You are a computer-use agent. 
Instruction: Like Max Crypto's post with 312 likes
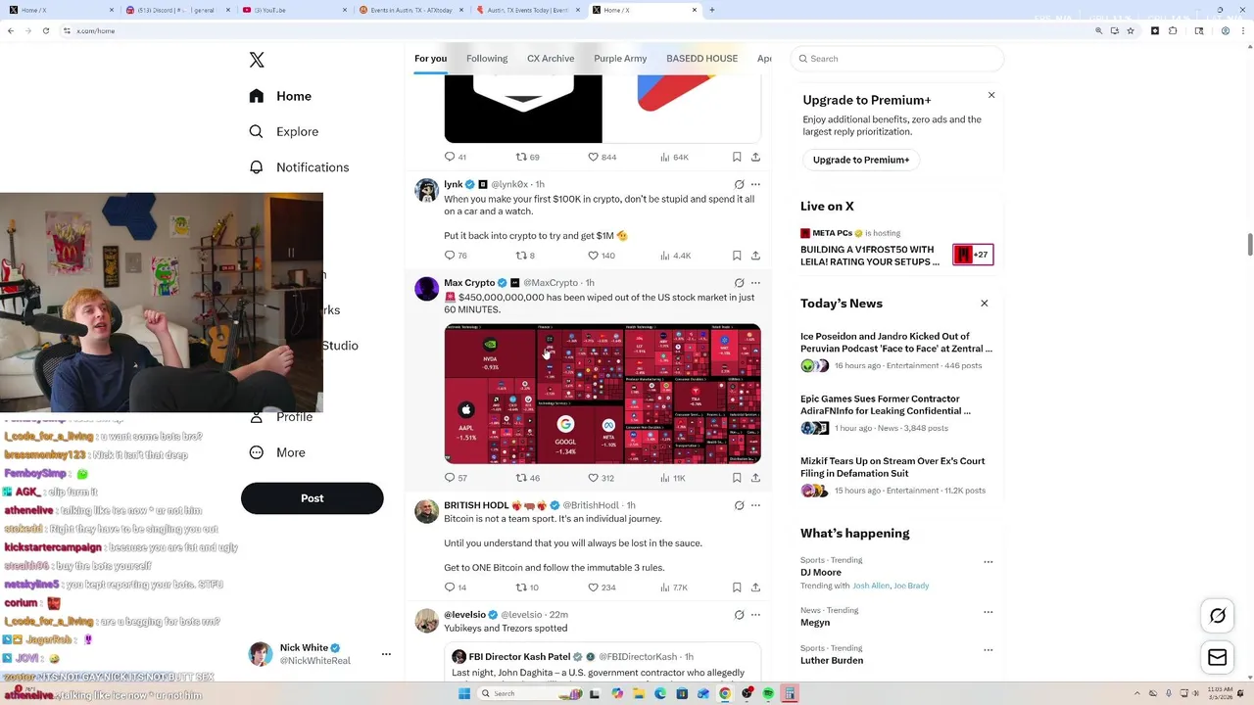pyautogui.click(x=601, y=478)
